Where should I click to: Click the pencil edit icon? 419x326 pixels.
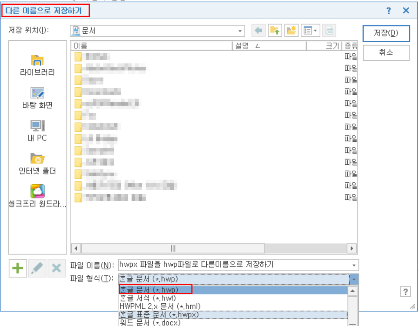[37, 268]
